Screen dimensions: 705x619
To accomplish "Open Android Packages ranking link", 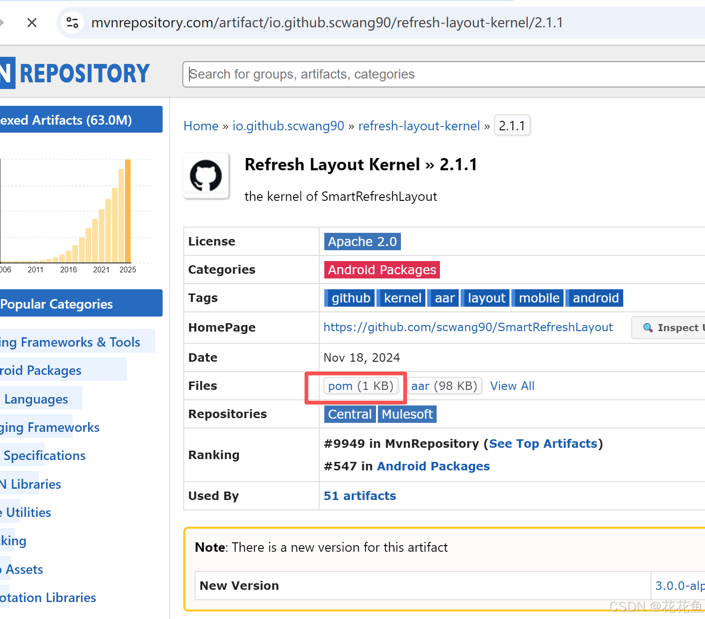I will [x=433, y=466].
